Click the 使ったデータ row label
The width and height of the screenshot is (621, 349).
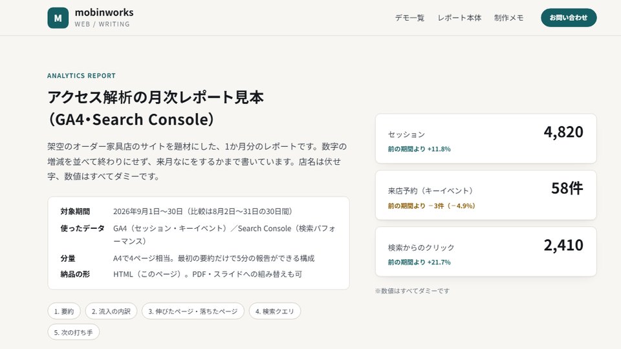82,228
